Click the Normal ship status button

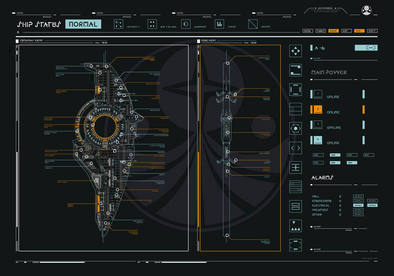pos(83,24)
